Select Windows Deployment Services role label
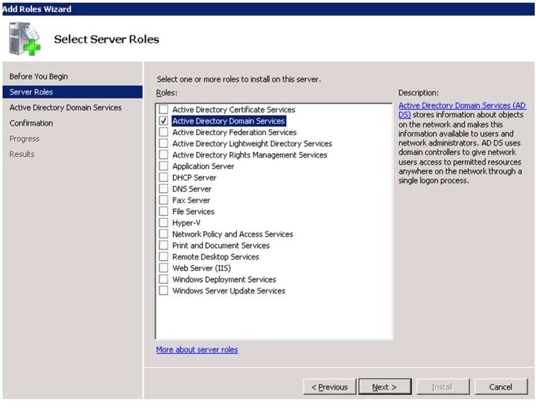The image size is (536, 412). coord(224,279)
